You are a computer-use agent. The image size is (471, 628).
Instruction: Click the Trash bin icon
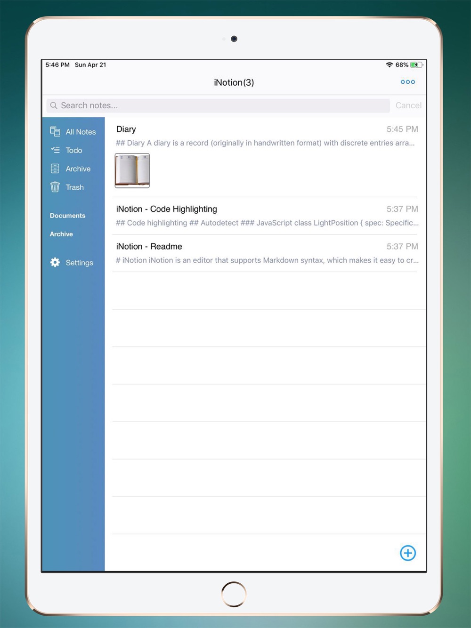[x=55, y=187]
